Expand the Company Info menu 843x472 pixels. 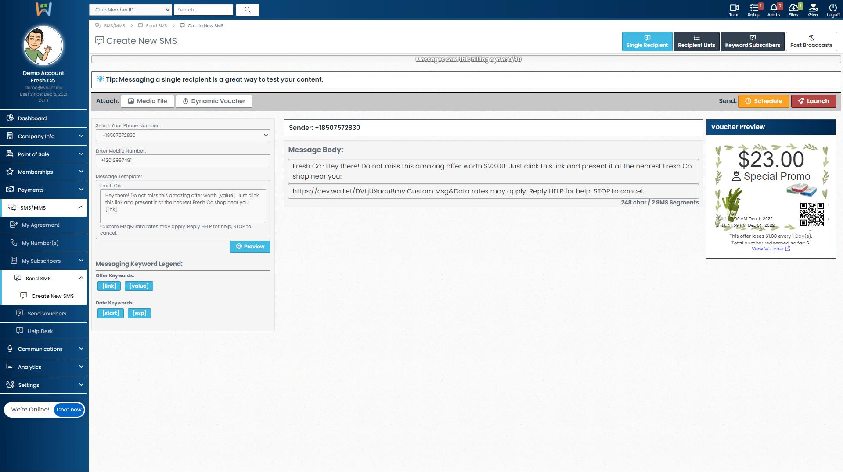point(43,136)
